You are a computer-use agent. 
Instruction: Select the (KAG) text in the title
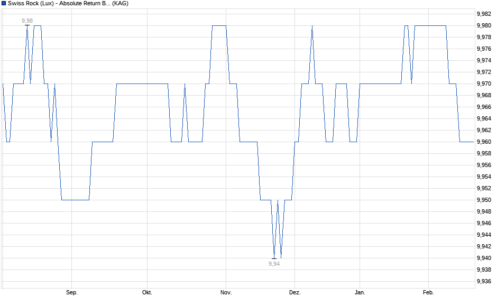click(x=121, y=4)
